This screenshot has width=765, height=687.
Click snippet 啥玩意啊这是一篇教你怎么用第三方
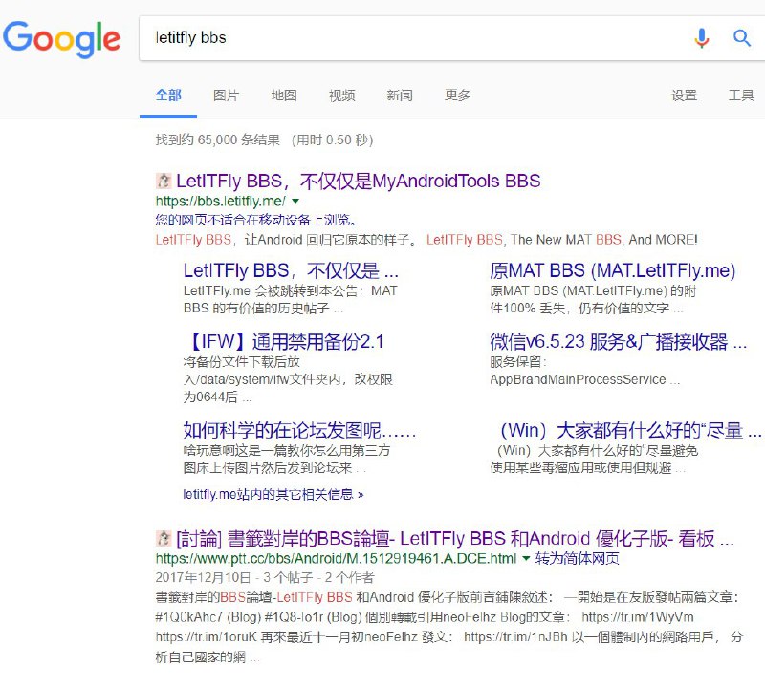tap(286, 460)
